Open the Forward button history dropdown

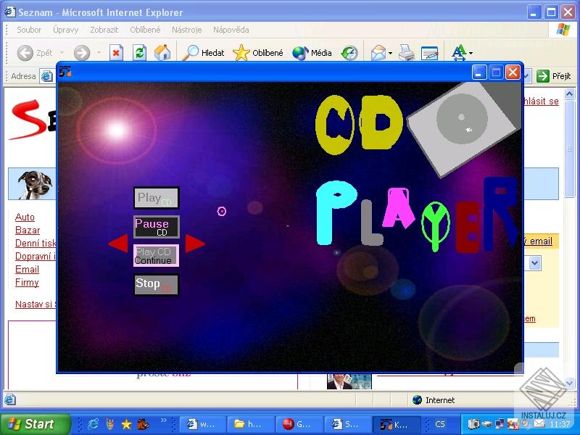(x=99, y=53)
